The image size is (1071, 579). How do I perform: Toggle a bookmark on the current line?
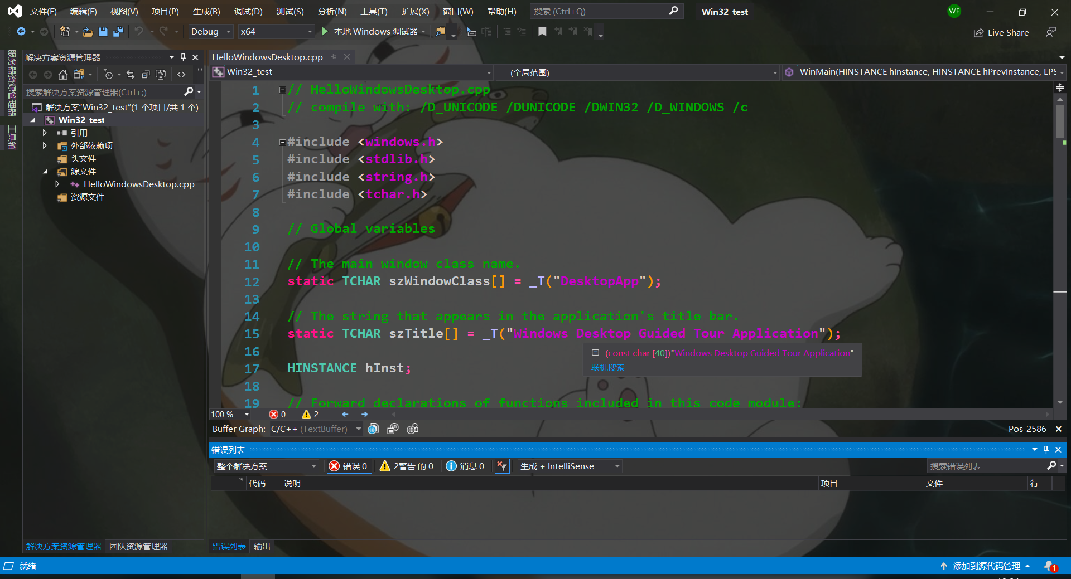pos(542,31)
